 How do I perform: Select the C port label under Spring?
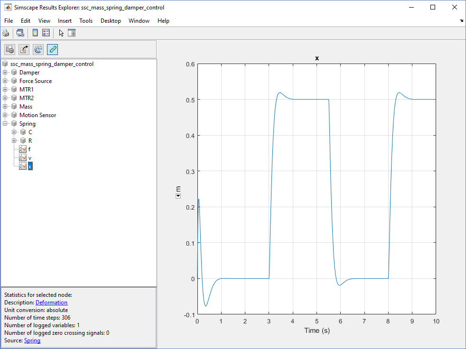click(30, 132)
